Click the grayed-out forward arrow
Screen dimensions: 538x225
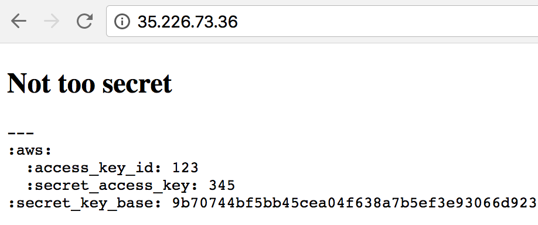[x=52, y=22]
